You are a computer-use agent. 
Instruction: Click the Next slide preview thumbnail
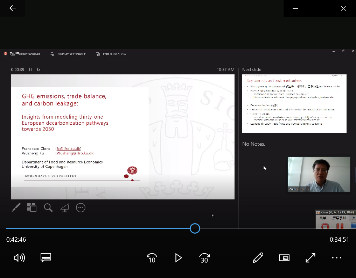[294, 103]
